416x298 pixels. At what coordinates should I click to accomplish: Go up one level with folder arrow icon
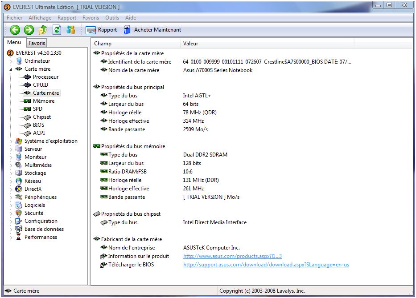(43, 30)
